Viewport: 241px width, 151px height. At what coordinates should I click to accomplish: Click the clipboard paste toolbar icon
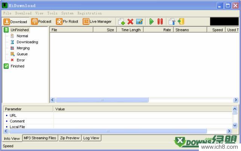(172, 22)
